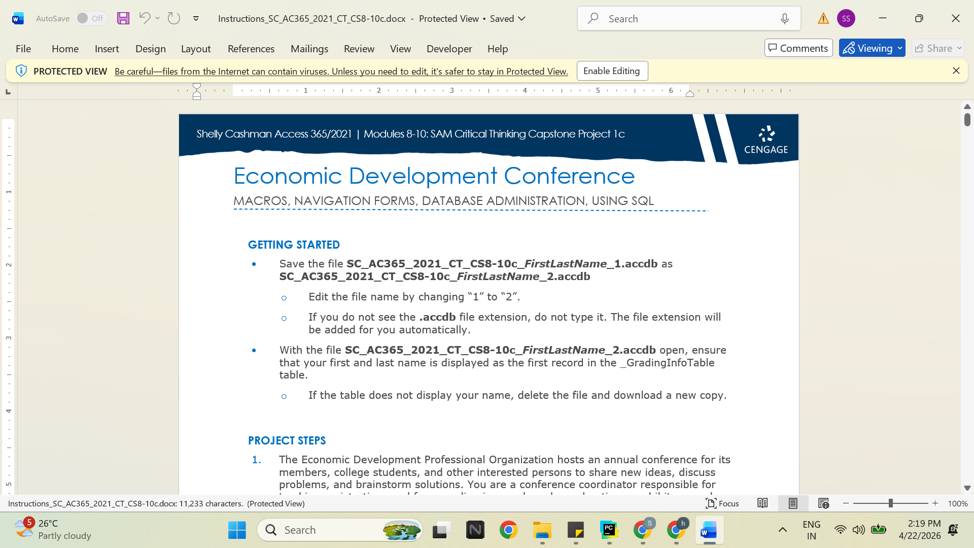Select Print Layout view icon
974x548 pixels.
tap(793, 503)
